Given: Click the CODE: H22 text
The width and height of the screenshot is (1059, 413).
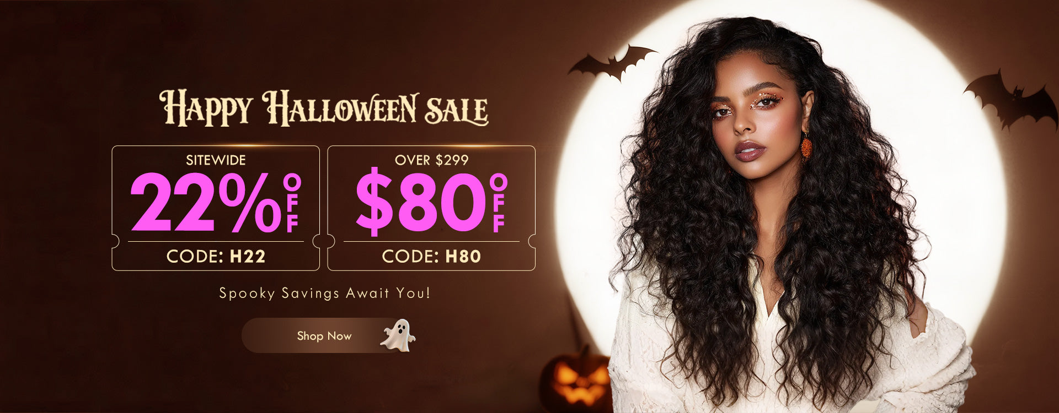Looking at the screenshot, I should pos(216,257).
